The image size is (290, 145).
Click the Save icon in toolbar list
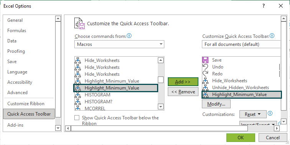click(205, 60)
